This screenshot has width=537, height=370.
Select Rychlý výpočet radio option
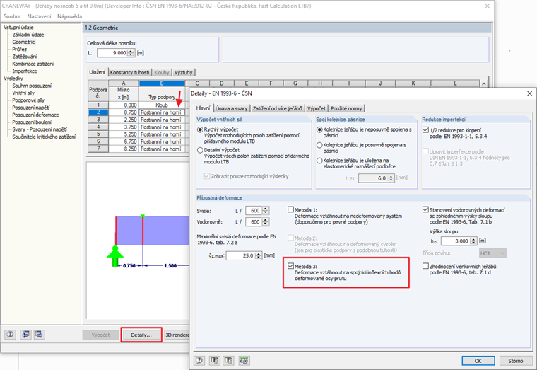click(200, 129)
